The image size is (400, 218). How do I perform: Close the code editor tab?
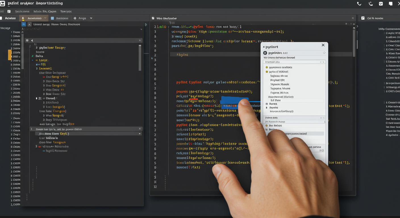pos(353,18)
